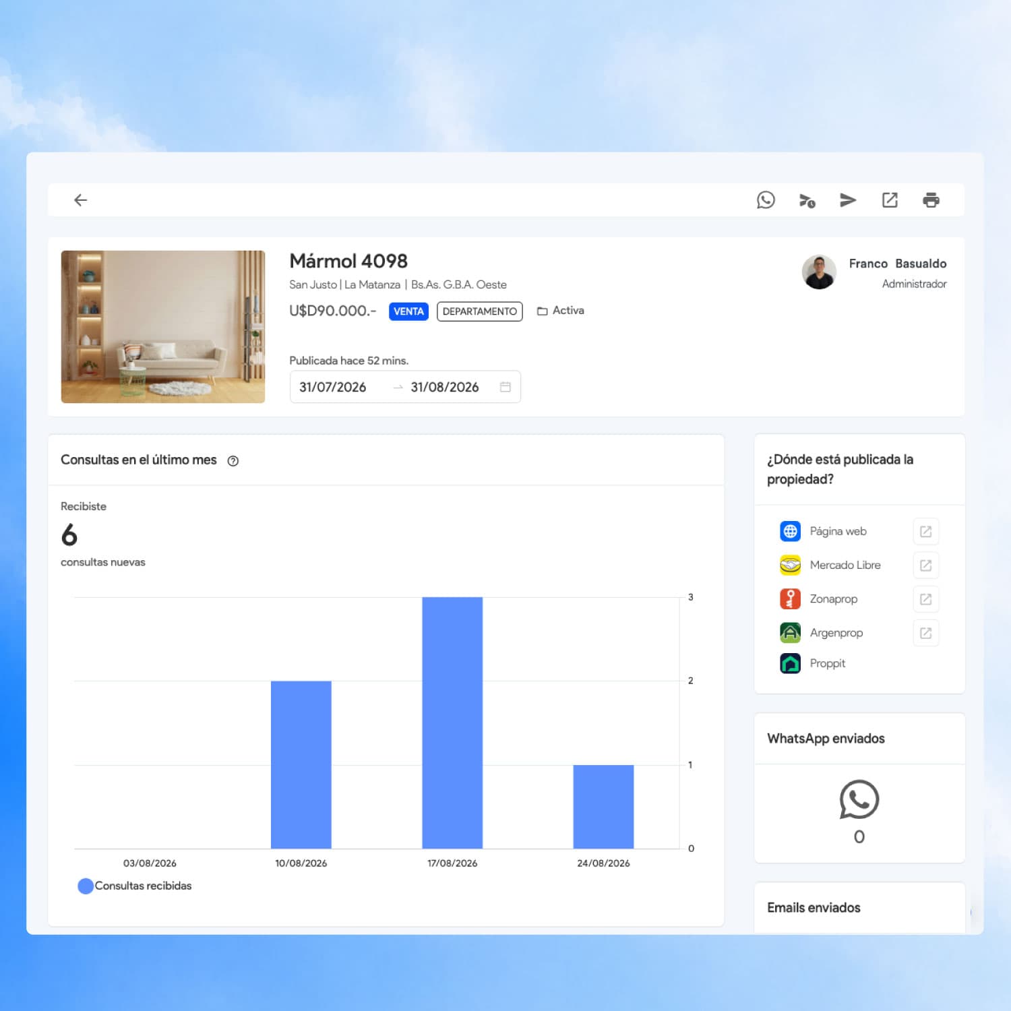The height and width of the screenshot is (1011, 1011).
Task: Open external link for Zonaprop
Action: pos(925,599)
